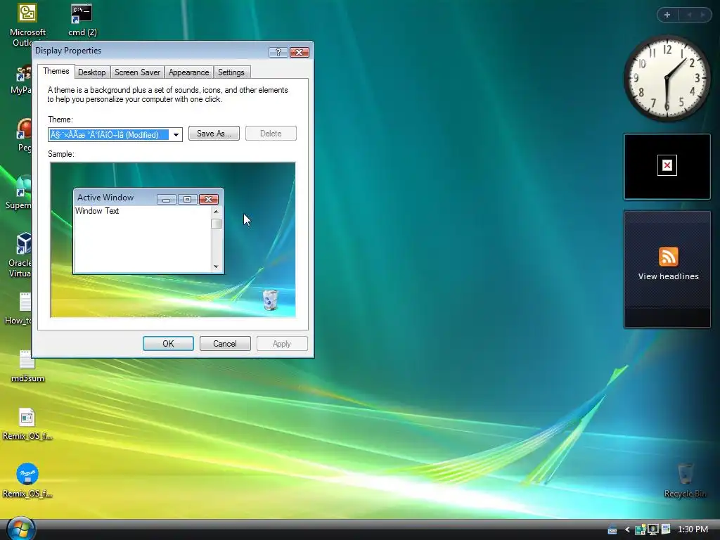Click the sidebar next-page arrow
Screen dimensions: 720x540
tap(702, 15)
